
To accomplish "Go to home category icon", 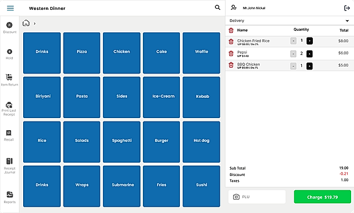I will coord(26,23).
